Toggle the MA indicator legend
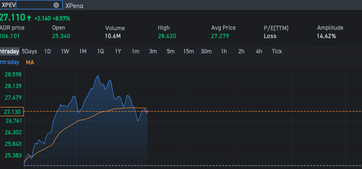 pyautogui.click(x=30, y=63)
